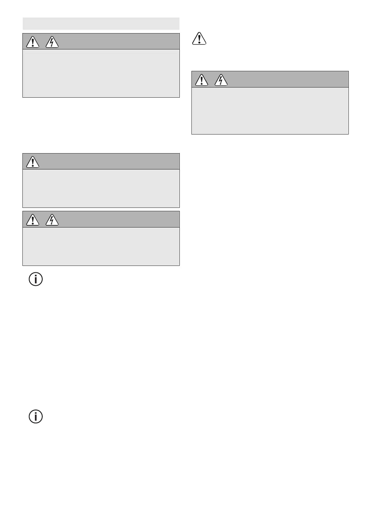Click the warning triangle in the bottom-left notice box
Image resolution: width=366 pixels, height=517 pixels.
[33, 220]
